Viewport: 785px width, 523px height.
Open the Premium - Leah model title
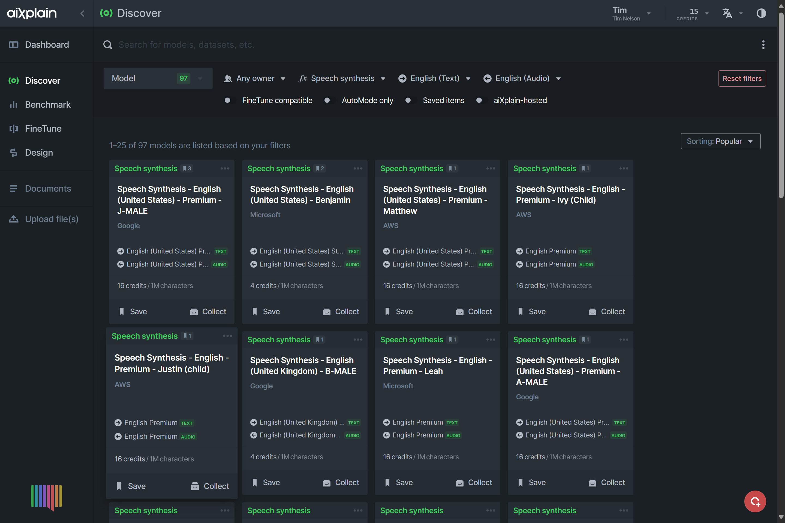437,365
